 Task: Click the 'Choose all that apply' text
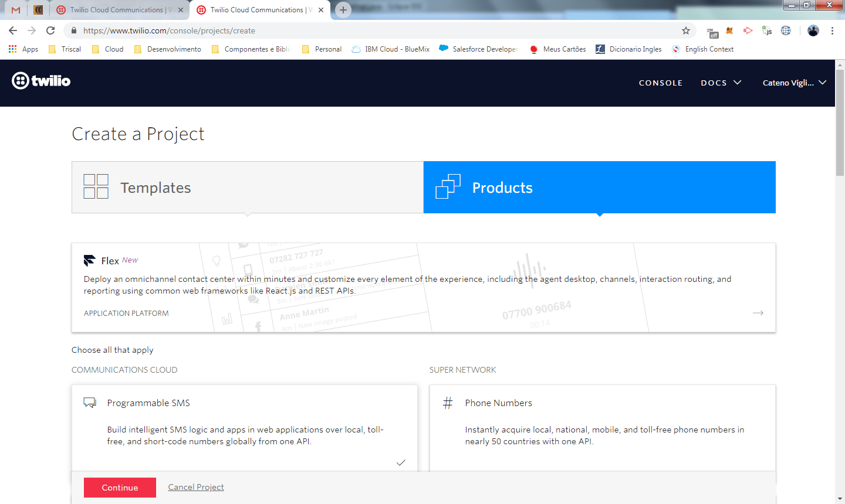pyautogui.click(x=113, y=350)
